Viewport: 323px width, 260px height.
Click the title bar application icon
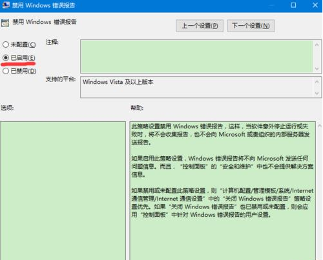pyautogui.click(x=6, y=5)
